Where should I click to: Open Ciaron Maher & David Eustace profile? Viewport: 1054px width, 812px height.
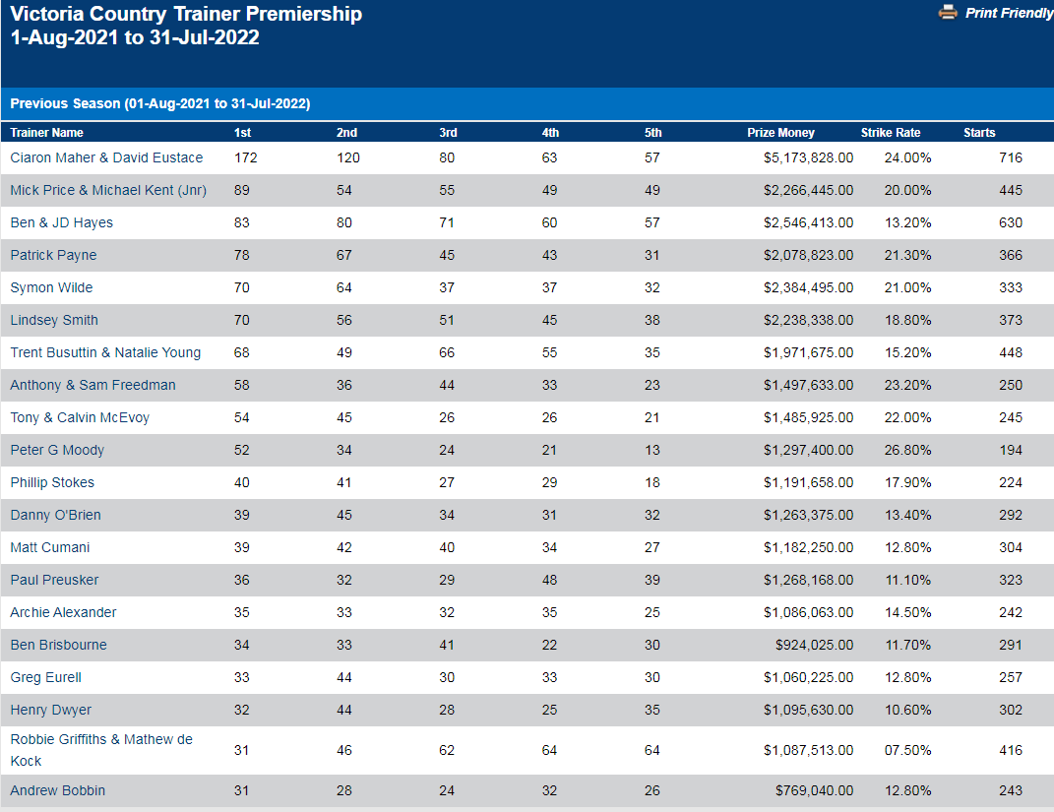106,157
